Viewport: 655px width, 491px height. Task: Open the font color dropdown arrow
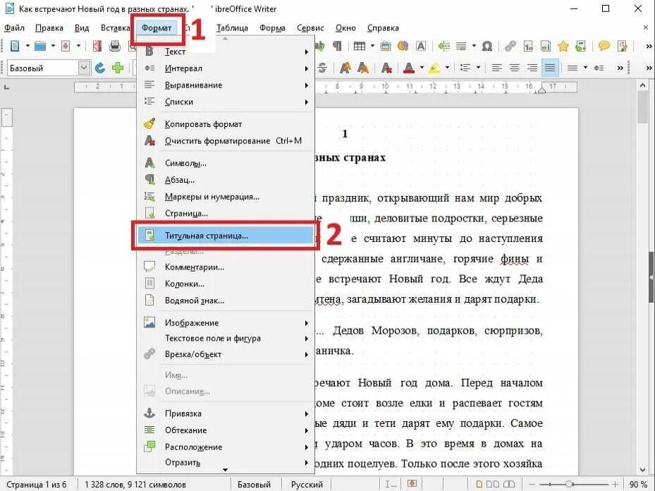pos(422,67)
